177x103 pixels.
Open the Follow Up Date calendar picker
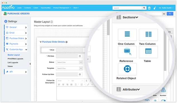click(x=80, y=74)
